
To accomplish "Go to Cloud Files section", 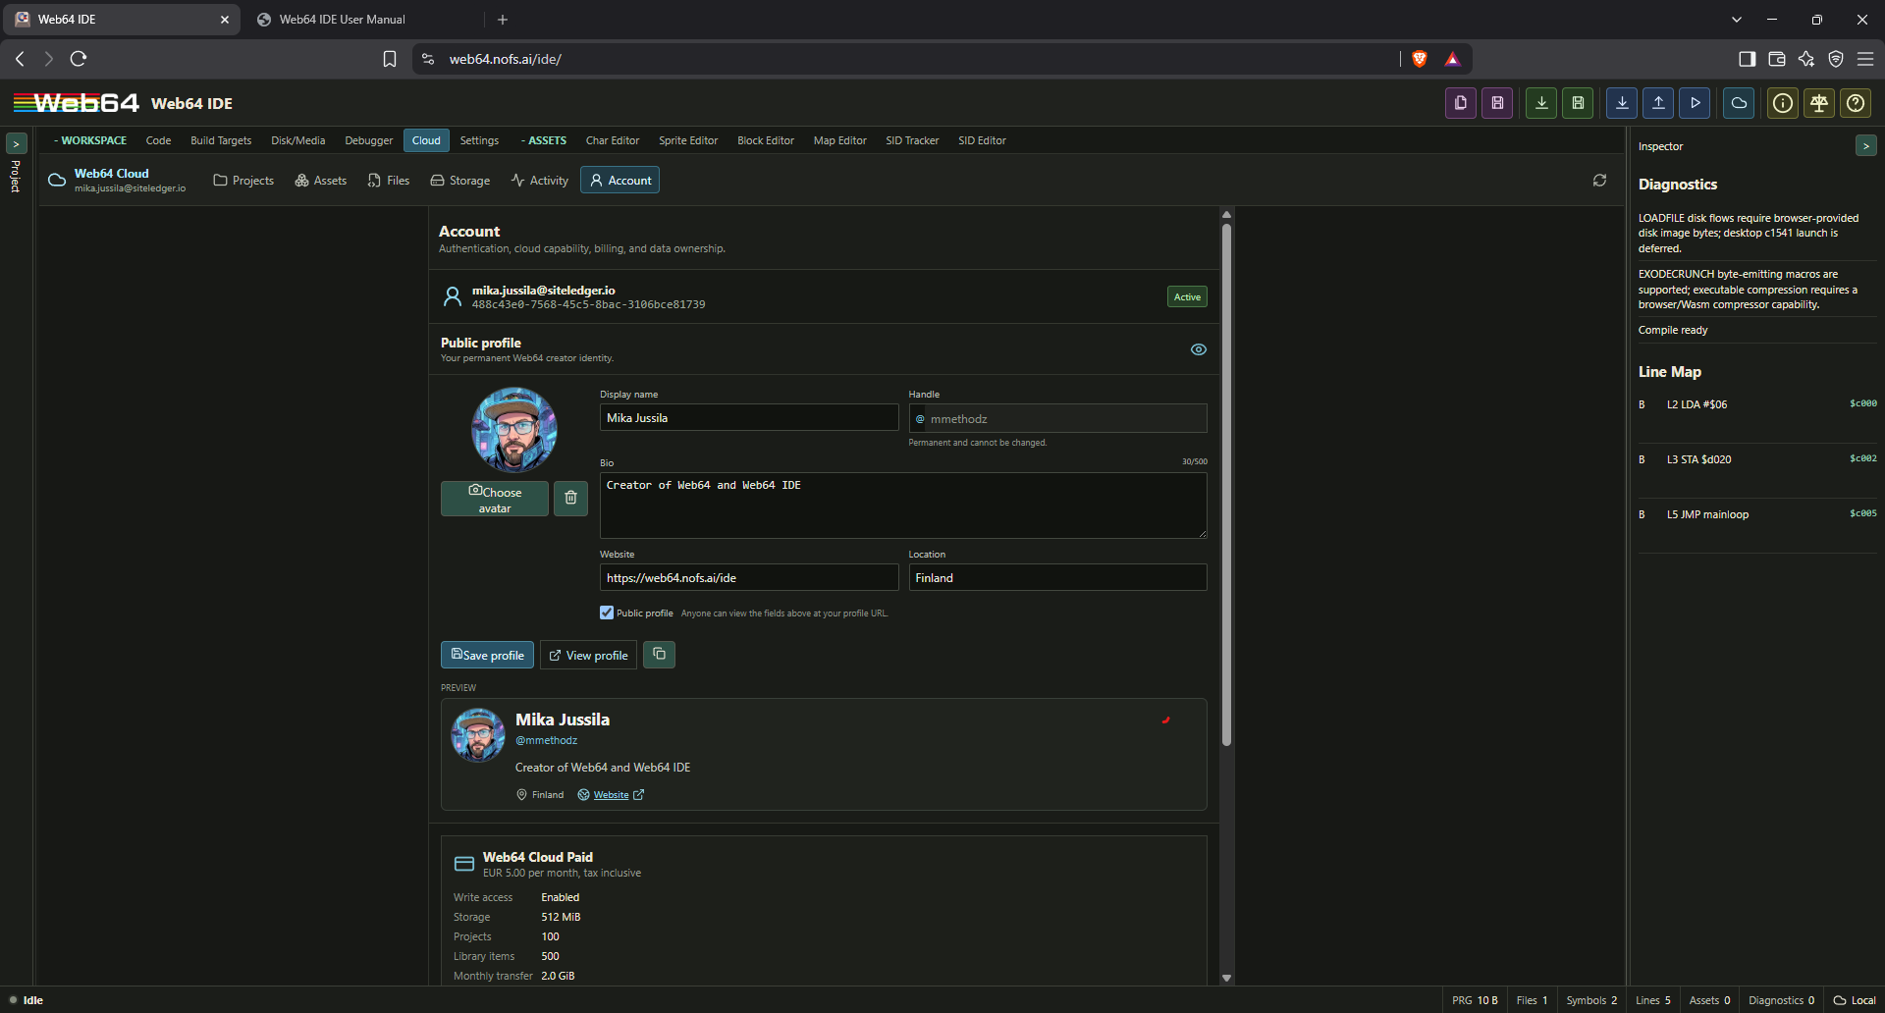I will coord(389,181).
